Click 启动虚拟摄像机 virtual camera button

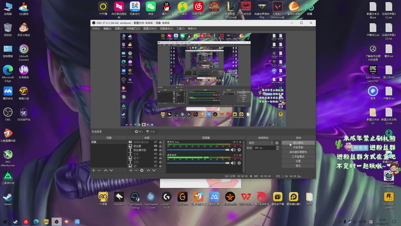(x=298, y=152)
